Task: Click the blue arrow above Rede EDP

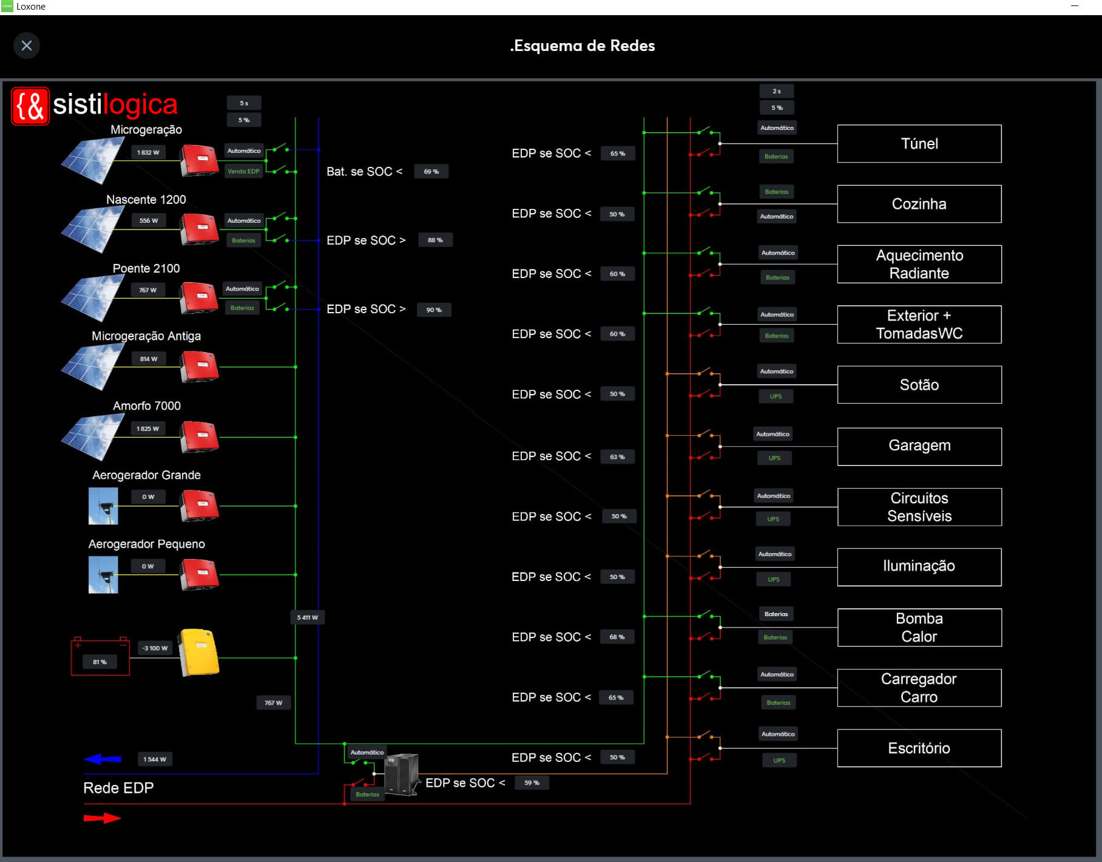Action: [103, 759]
